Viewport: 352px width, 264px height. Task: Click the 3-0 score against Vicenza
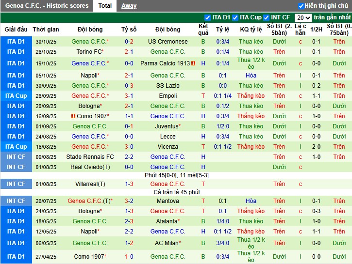click(129, 147)
